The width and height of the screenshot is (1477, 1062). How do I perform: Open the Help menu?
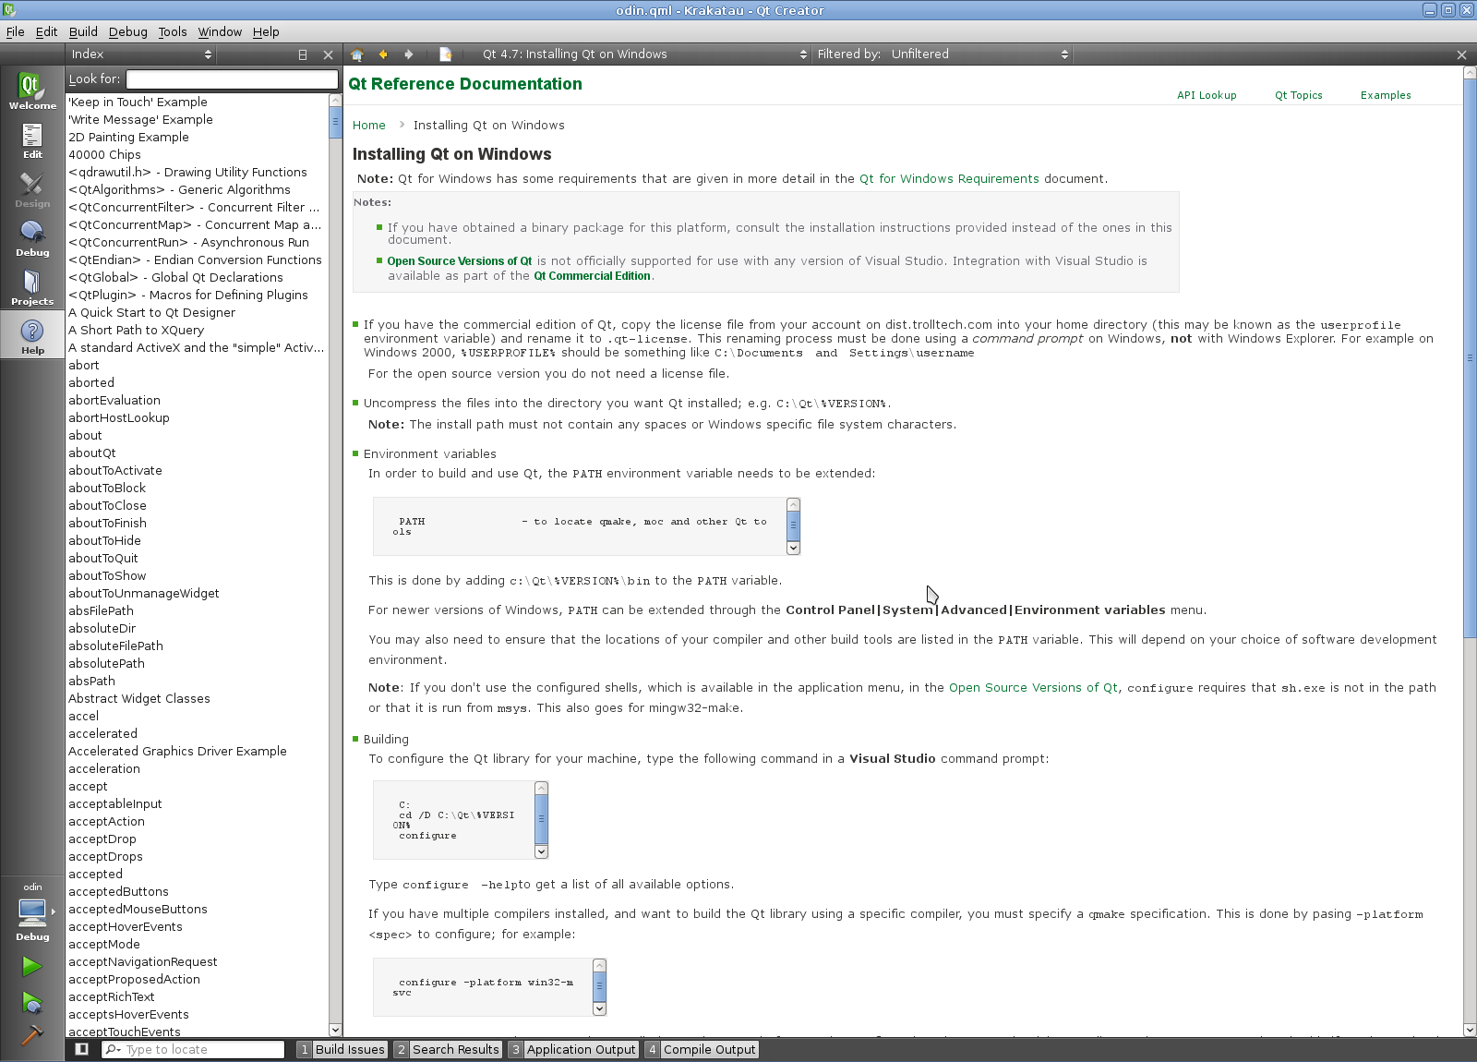pyautogui.click(x=266, y=31)
